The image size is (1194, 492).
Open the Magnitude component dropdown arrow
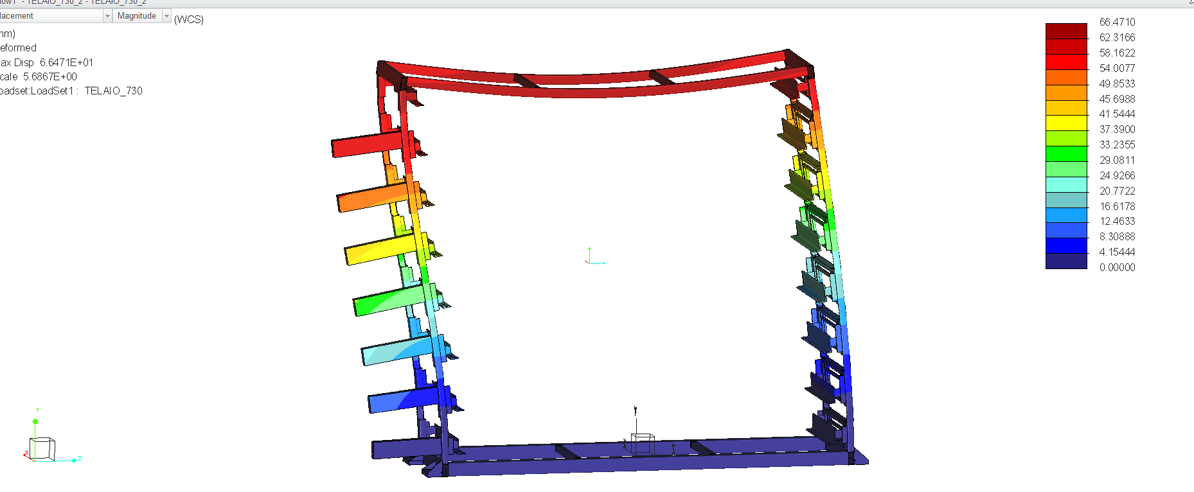click(x=166, y=16)
